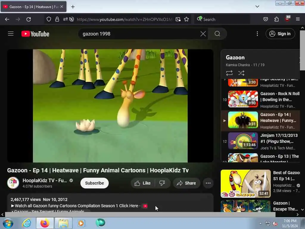Open the YouTube guide hamburger menu
This screenshot has height=229, width=305.
[11, 34]
